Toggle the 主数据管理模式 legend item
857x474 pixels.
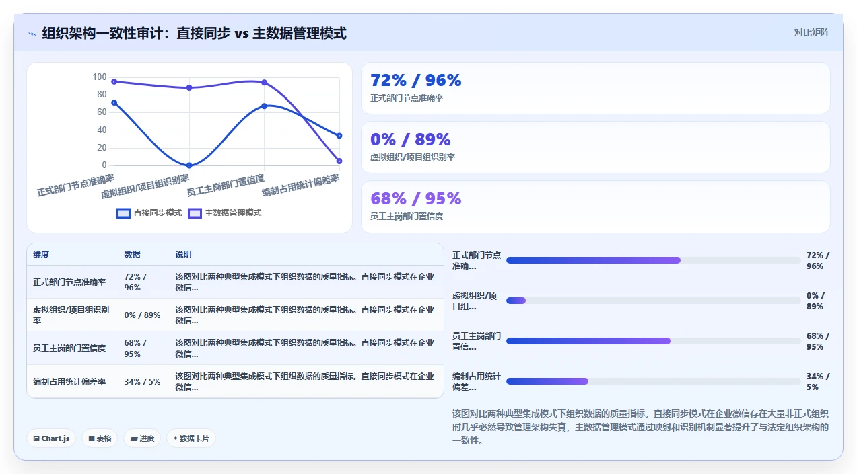(x=225, y=213)
